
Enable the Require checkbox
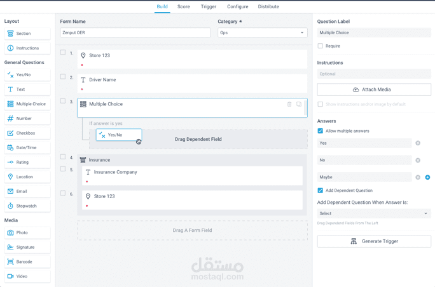coord(320,46)
